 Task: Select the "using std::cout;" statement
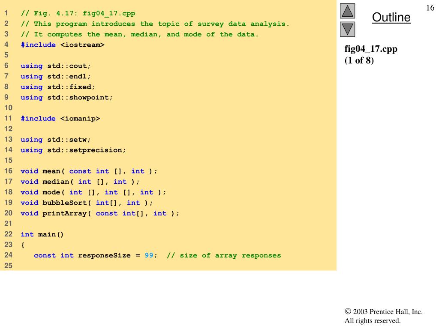[x=56, y=66]
